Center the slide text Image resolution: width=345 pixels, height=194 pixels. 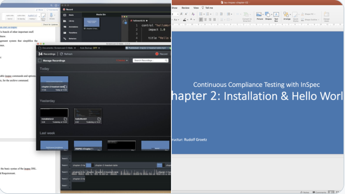coord(205,19)
